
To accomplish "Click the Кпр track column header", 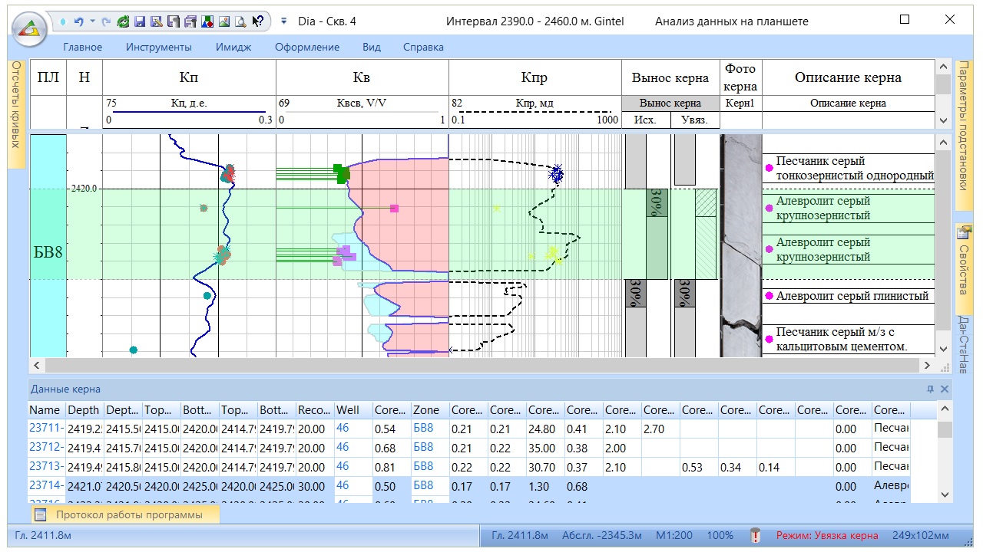I will click(x=534, y=77).
